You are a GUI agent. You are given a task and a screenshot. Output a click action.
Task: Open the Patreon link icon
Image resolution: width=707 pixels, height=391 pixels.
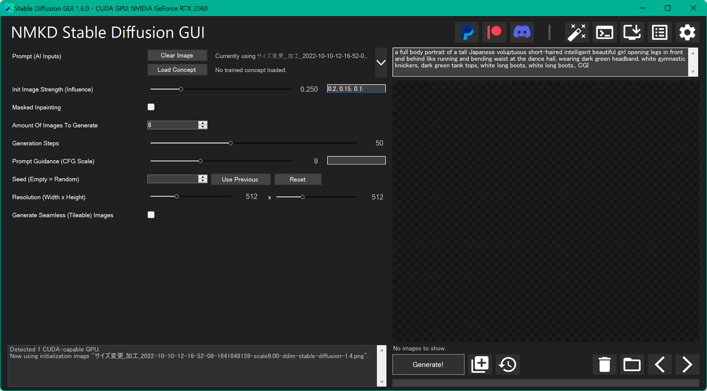tap(494, 32)
